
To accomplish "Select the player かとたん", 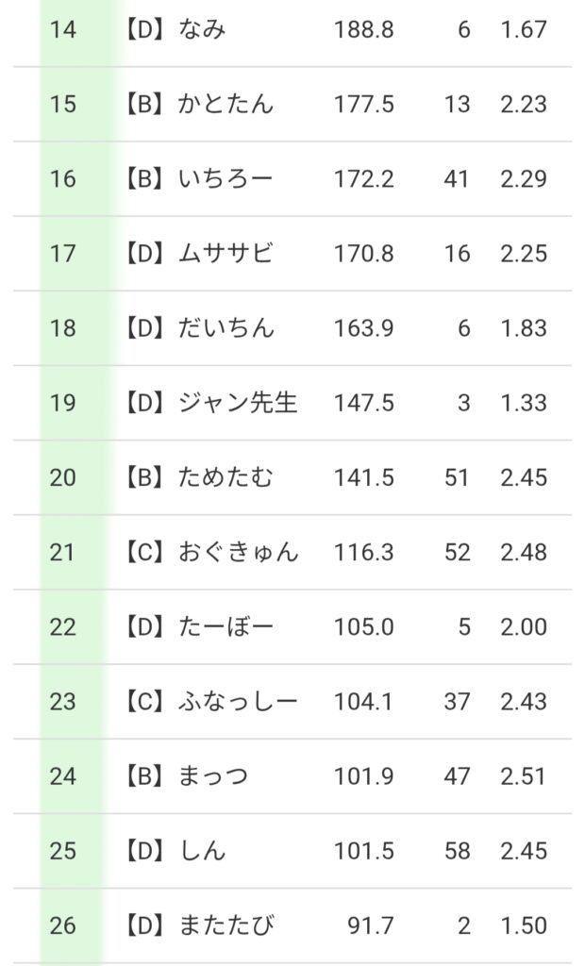I will tap(226, 105).
